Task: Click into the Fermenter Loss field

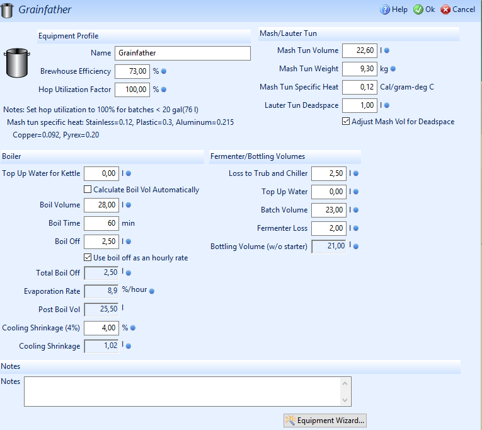Action: (x=328, y=228)
